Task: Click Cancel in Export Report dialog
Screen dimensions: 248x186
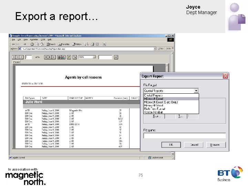Action: click(x=194, y=145)
